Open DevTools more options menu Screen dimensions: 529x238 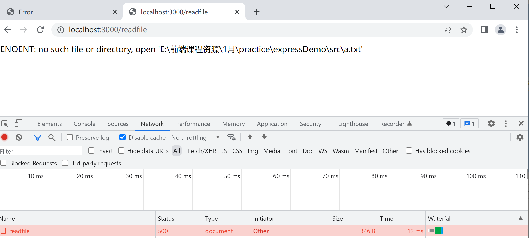[x=506, y=124]
